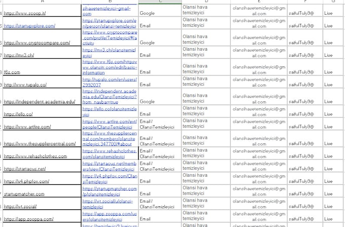
Task: Select Email / OlansiTemizleyici cell in vt.social row
Action: click(160, 204)
